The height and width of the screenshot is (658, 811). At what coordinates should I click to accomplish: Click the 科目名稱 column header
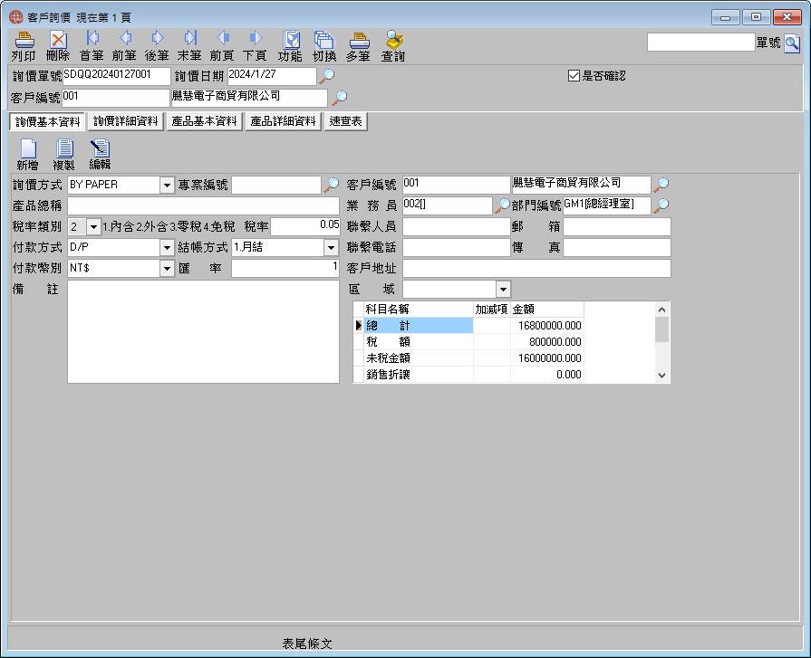(419, 310)
